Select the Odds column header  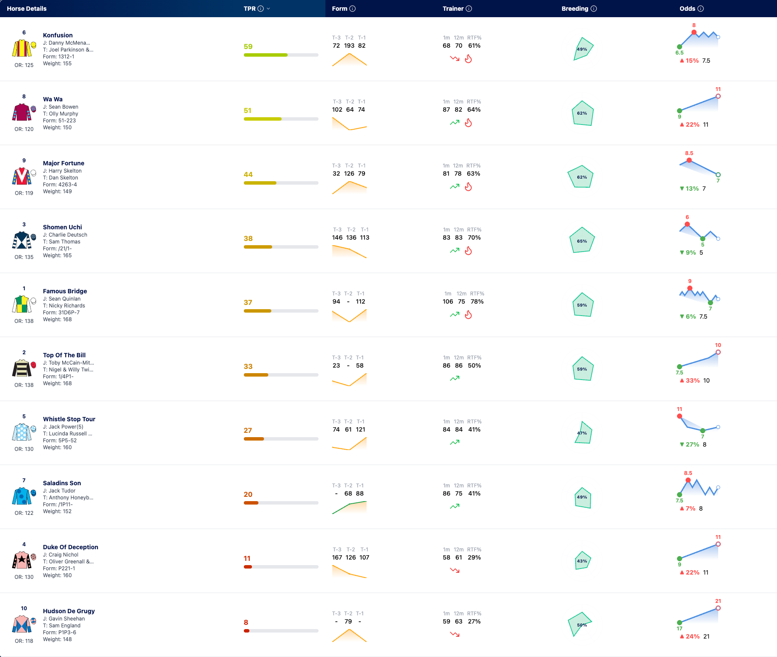(687, 9)
